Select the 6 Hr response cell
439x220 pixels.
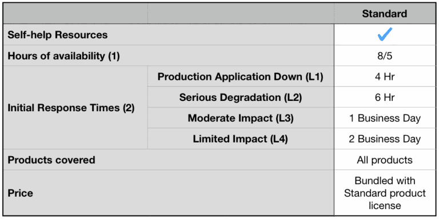(385, 97)
